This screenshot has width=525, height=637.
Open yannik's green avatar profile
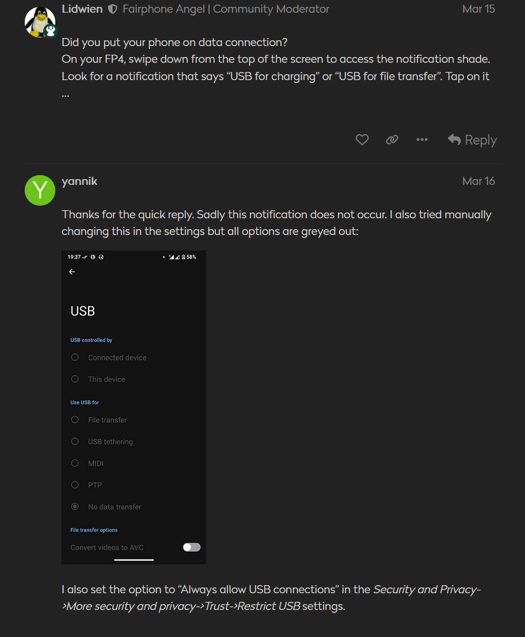coord(40,189)
